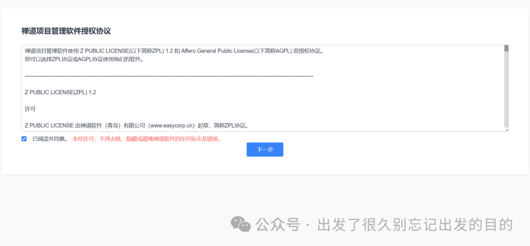Screen dimensions: 530x246
Task: Uncheck the 已阅读并同意 checkbox
Action: (x=24, y=139)
